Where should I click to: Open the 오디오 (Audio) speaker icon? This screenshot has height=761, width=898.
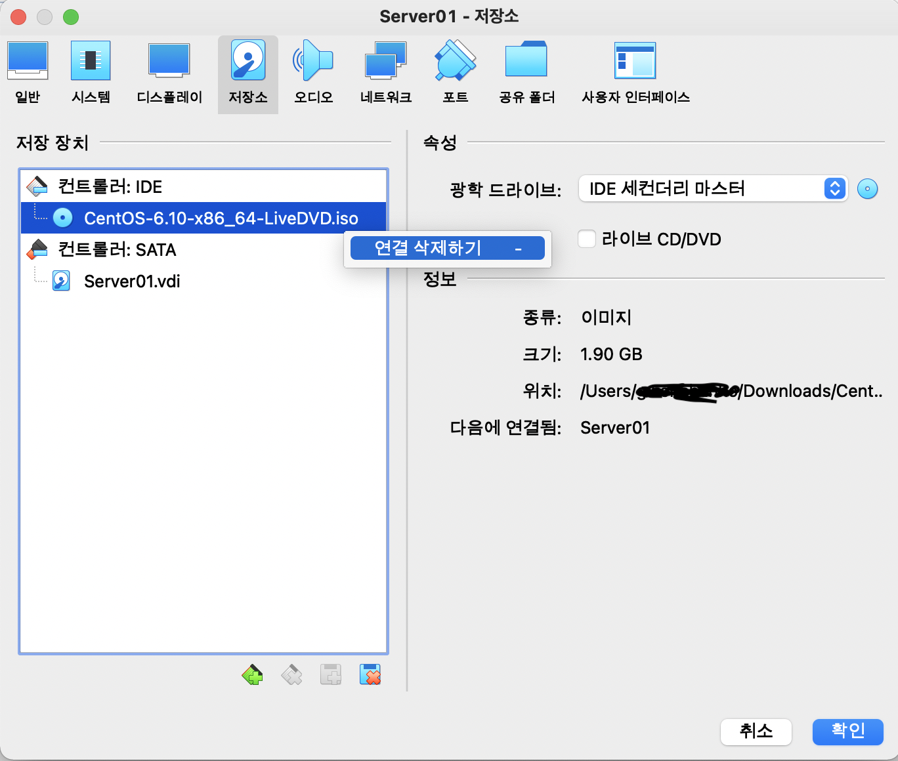pyautogui.click(x=313, y=60)
